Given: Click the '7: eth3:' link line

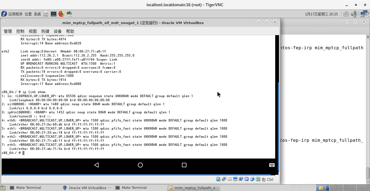Looking at the screenshot, I should click(114, 145).
